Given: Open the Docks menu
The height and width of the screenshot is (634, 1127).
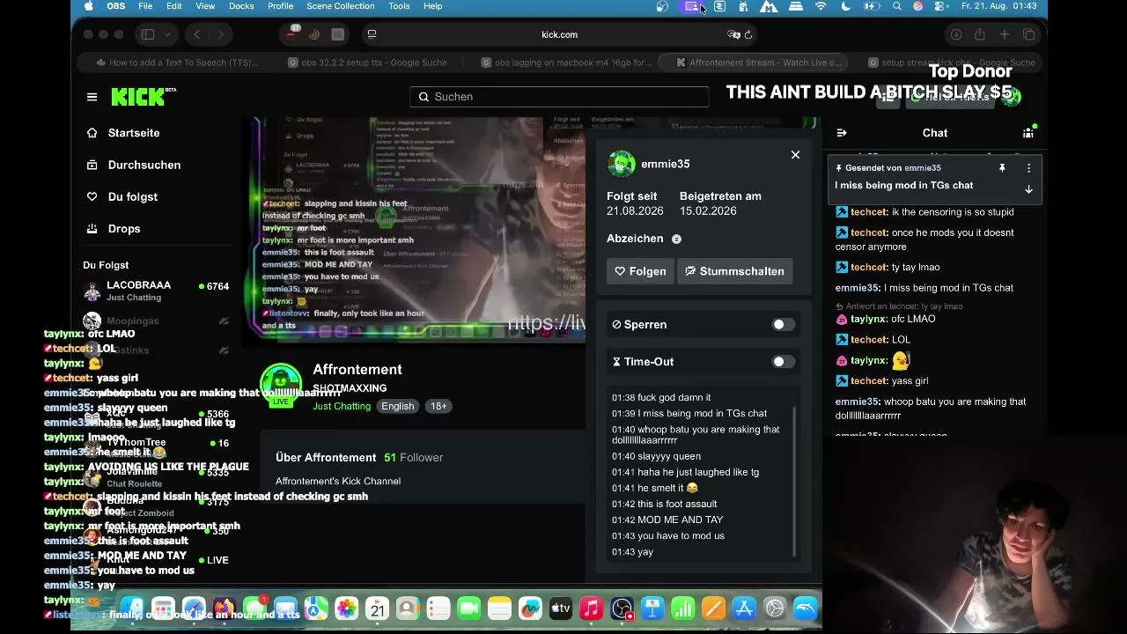Looking at the screenshot, I should coord(241,6).
